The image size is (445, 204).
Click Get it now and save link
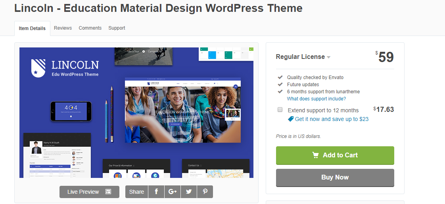tap(332, 119)
